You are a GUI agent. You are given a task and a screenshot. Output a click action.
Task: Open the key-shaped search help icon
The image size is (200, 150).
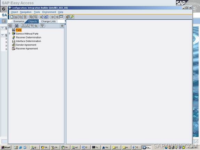pos(72,17)
